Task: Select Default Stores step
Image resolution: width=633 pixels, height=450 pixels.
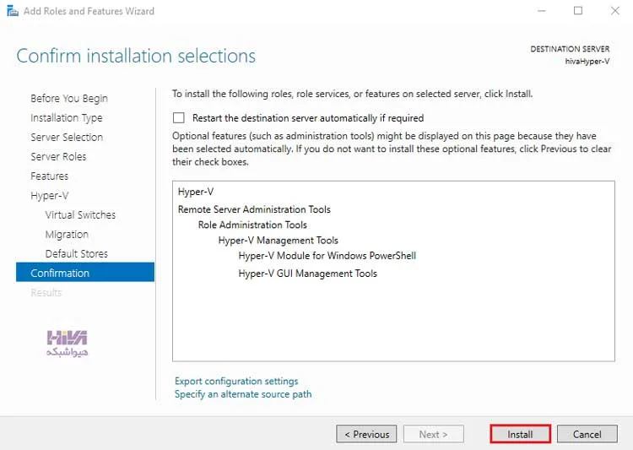Action: [x=77, y=253]
